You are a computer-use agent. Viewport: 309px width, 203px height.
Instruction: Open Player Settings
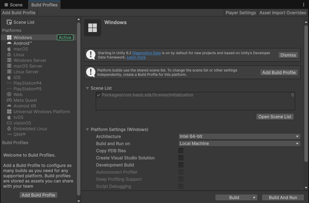pyautogui.click(x=241, y=12)
